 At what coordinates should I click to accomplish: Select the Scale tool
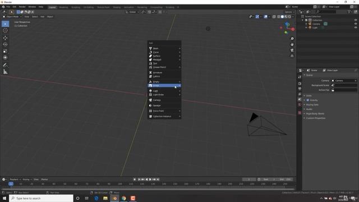pos(5,51)
